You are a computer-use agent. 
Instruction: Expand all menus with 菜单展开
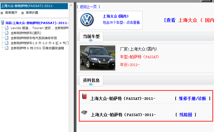(11, 13)
